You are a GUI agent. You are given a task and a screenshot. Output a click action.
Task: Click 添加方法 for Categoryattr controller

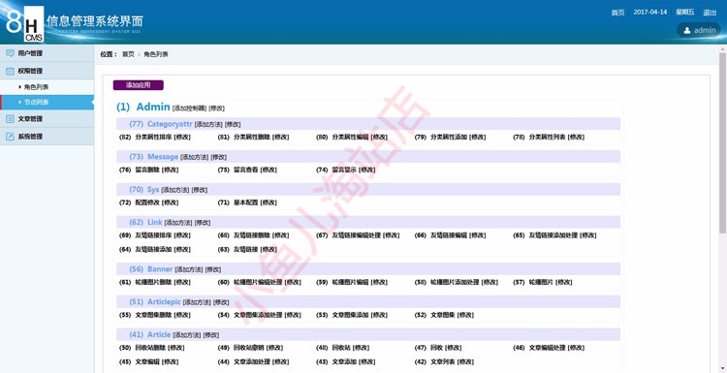click(x=208, y=124)
